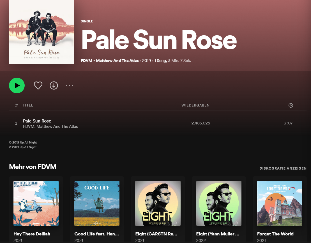
Task: Click the Wiedergaben column header
Action: click(x=195, y=105)
